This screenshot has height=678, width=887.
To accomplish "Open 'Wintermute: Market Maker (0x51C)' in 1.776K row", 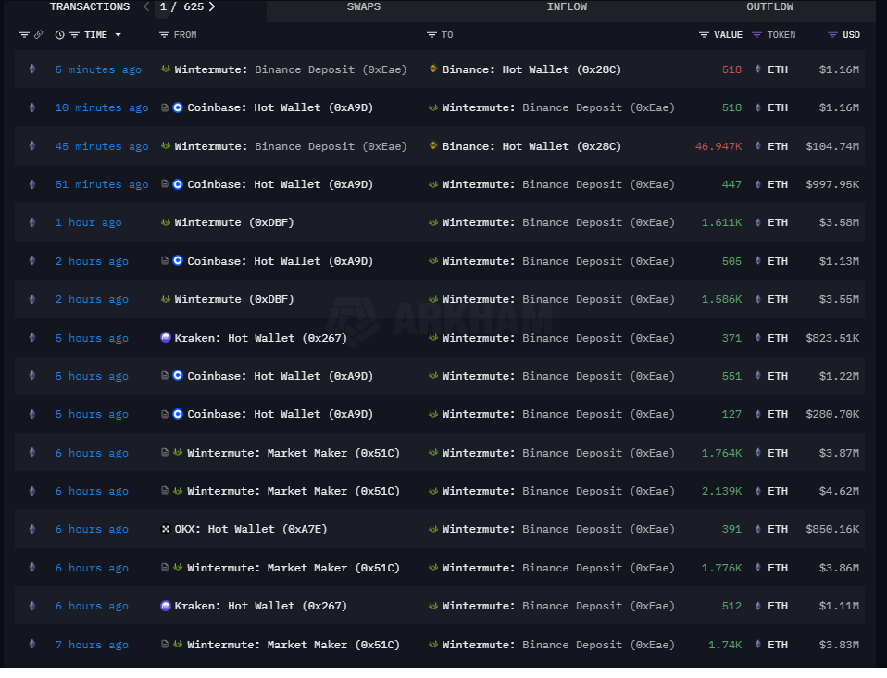I will coord(294,568).
